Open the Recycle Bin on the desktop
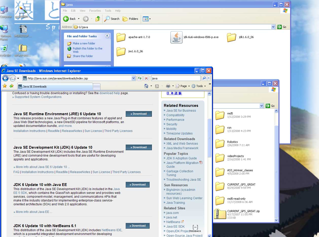This screenshot has height=237, width=319. click(5, 50)
